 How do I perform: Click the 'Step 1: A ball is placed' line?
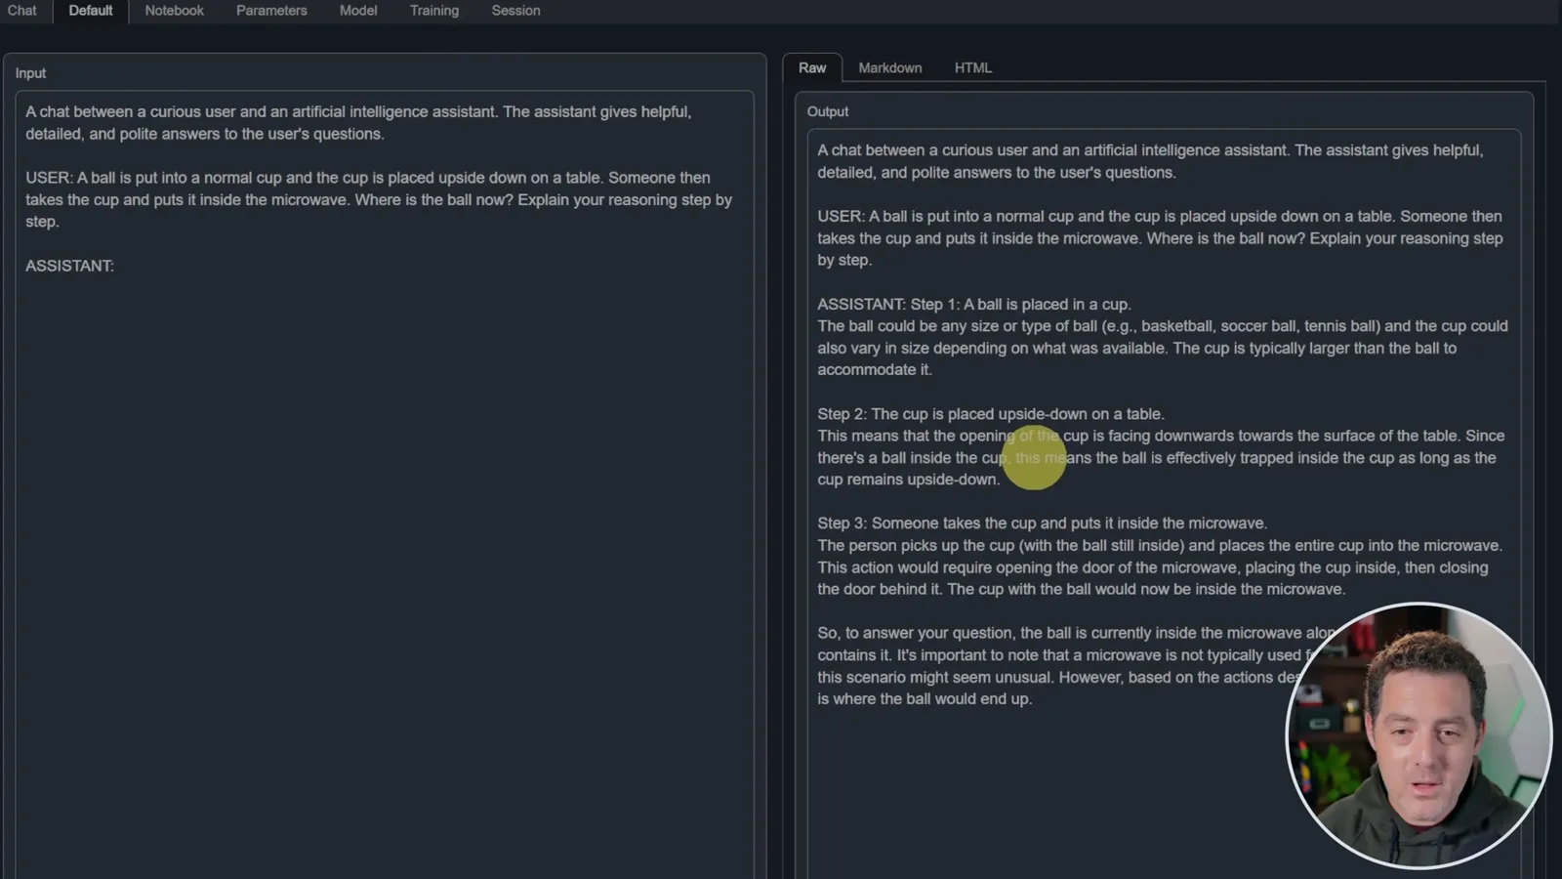pos(973,304)
